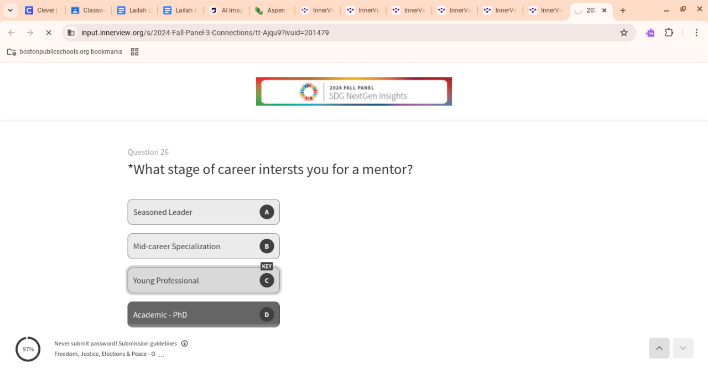Expand the tab search dropdown arrow
708x373 pixels.
tap(10, 10)
